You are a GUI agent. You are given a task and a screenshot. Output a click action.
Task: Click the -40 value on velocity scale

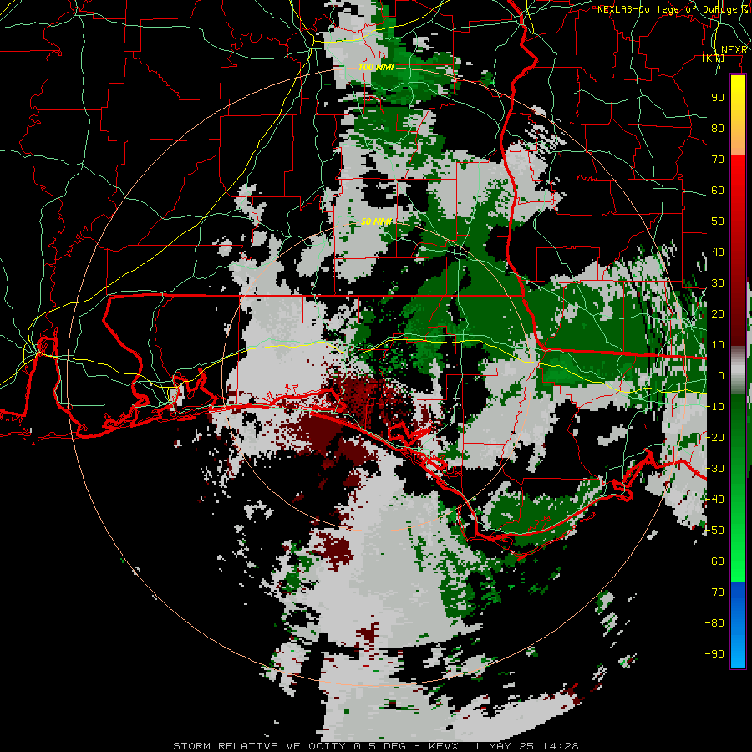tap(714, 500)
